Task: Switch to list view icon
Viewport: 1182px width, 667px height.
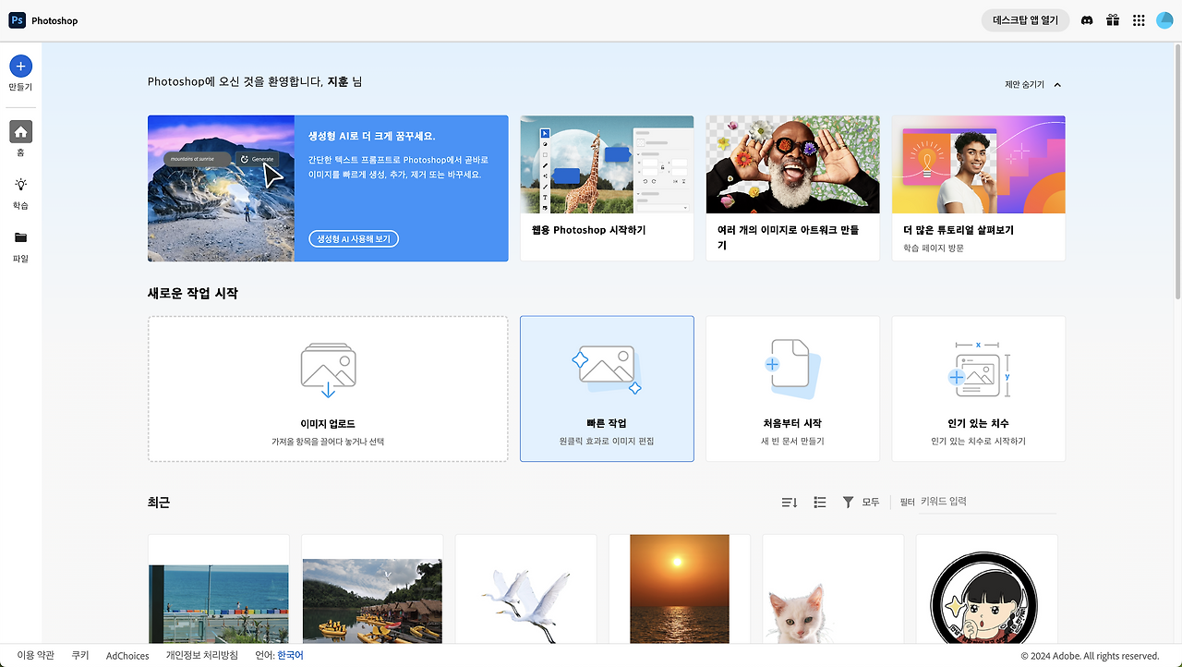Action: tap(819, 502)
